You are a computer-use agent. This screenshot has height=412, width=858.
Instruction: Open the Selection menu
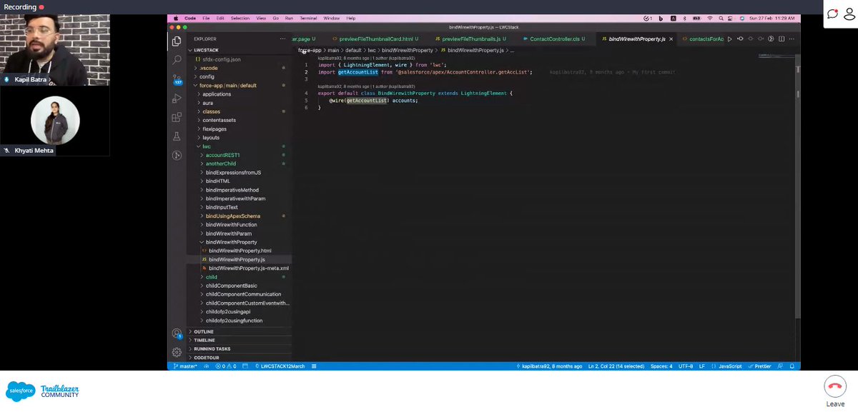[240, 18]
